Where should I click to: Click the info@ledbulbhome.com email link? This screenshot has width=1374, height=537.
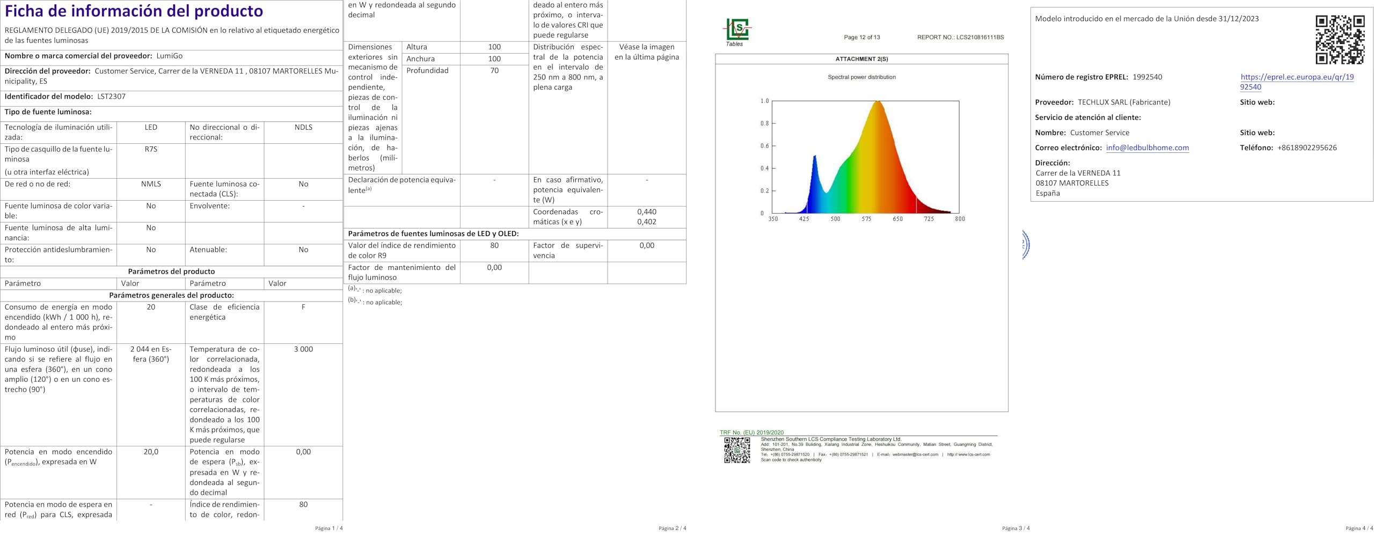click(x=1147, y=148)
